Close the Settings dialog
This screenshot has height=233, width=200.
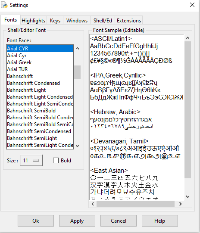192,5
